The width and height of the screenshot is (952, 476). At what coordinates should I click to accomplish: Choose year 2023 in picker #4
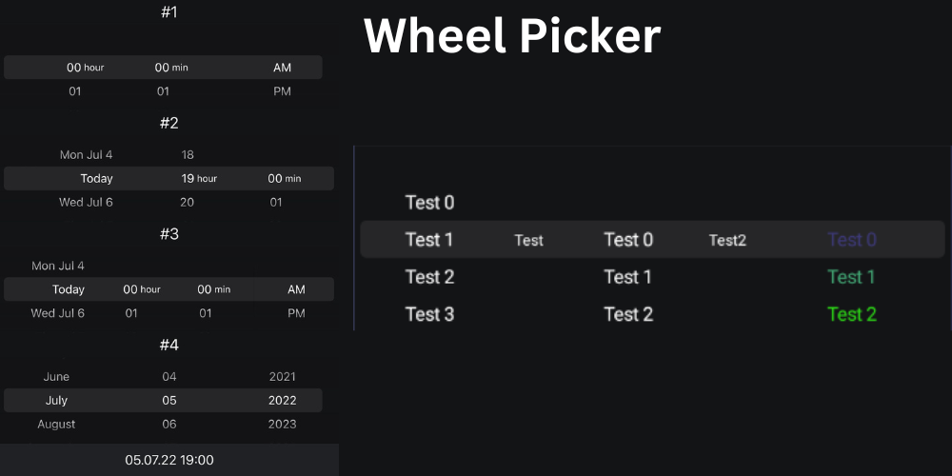[x=283, y=425]
